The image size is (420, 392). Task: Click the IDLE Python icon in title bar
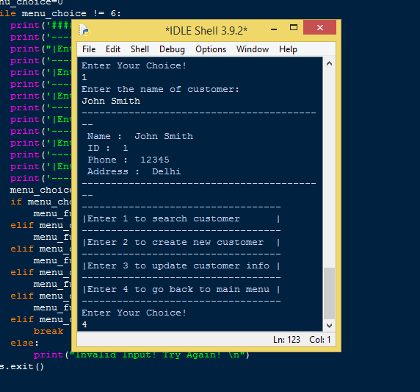point(84,30)
